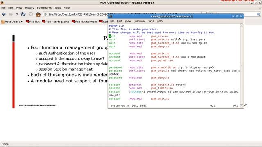
Task: Click the vim status text '"system-auth" 20L, 848C'
Action: [x=128, y=105]
